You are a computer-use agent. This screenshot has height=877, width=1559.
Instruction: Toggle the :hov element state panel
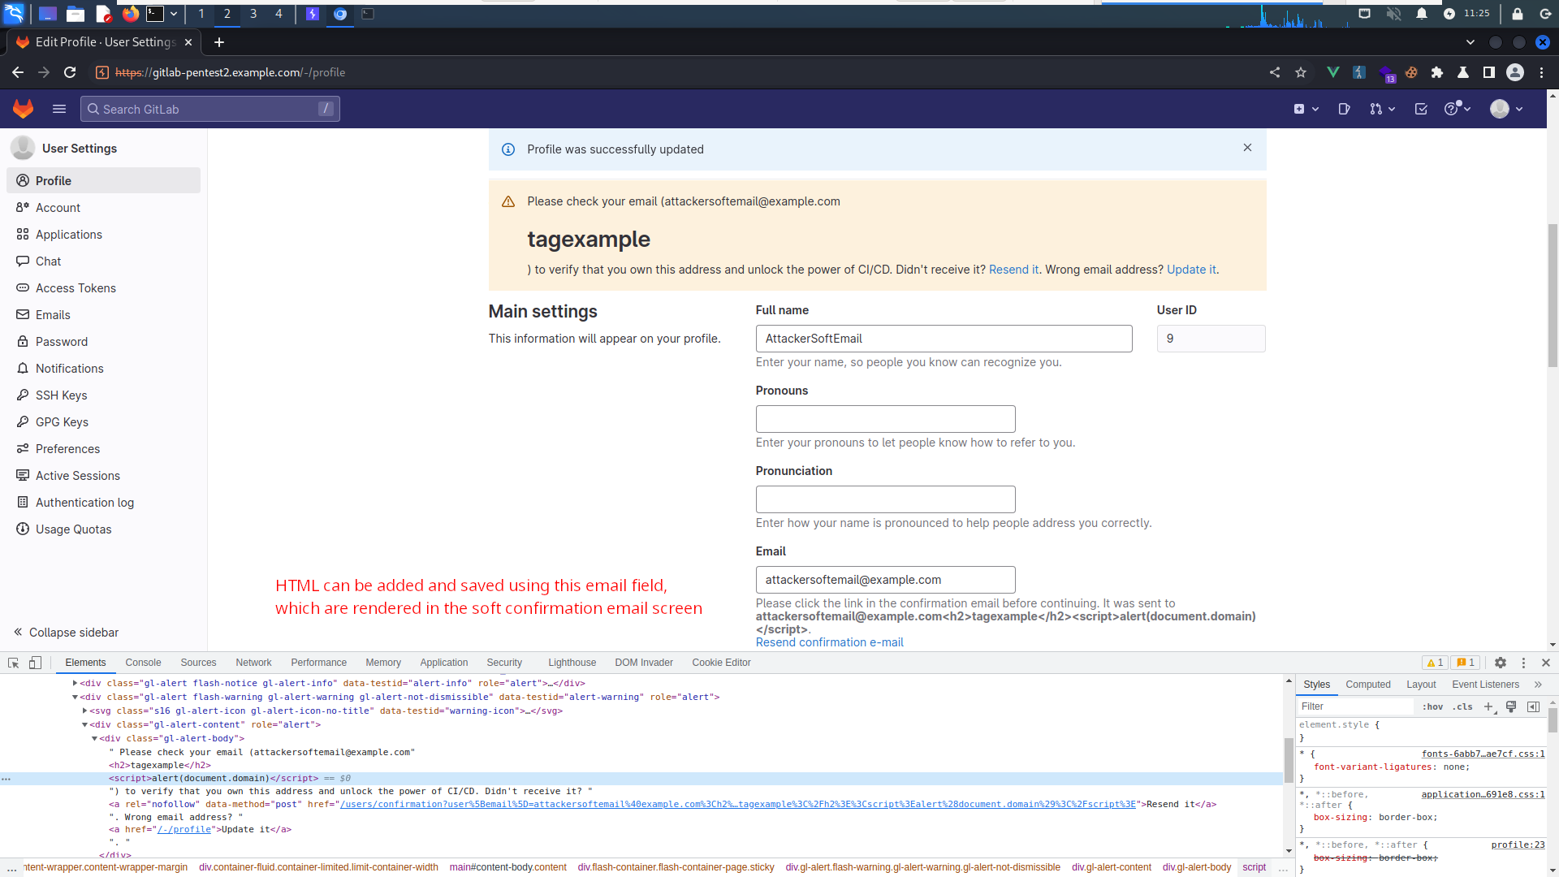[x=1432, y=706]
